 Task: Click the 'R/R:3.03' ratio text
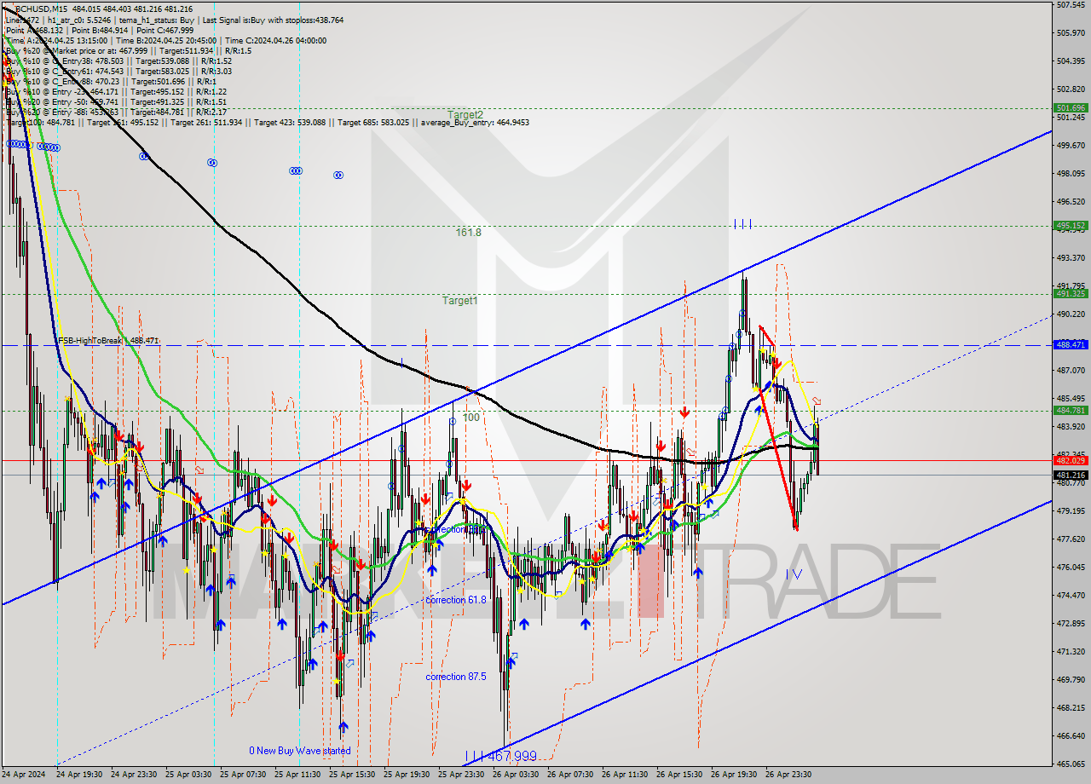216,72
